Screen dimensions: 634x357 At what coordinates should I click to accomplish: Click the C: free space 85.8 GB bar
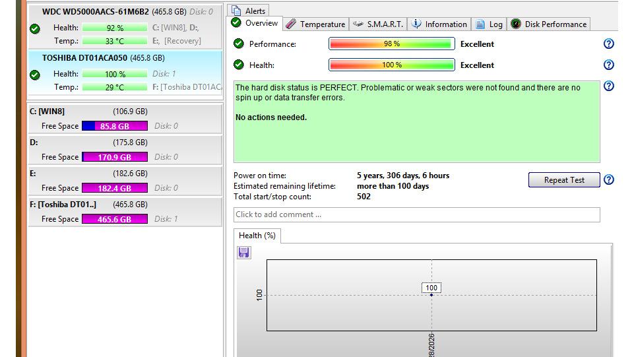115,126
